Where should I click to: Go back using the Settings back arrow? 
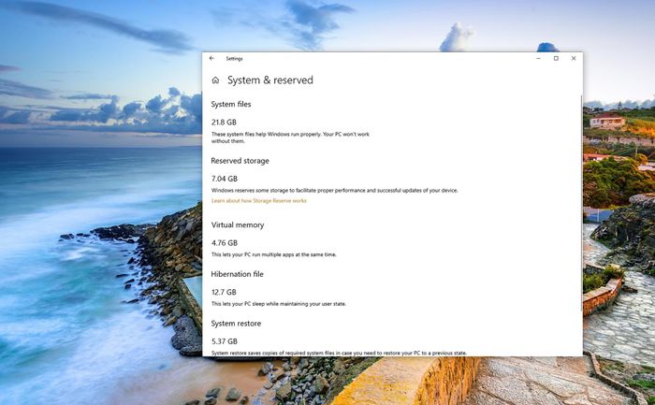click(x=211, y=58)
